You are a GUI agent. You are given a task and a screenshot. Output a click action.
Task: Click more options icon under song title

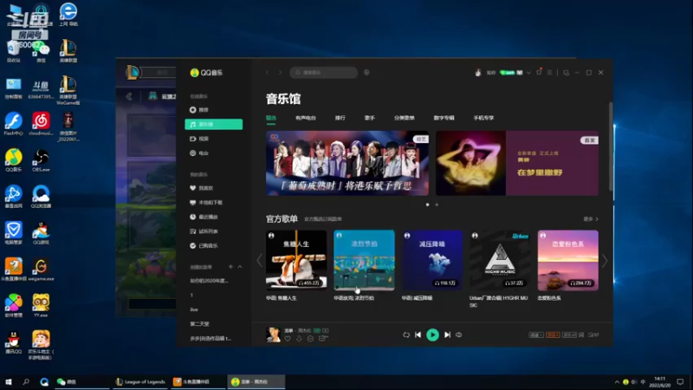pyautogui.click(x=310, y=339)
